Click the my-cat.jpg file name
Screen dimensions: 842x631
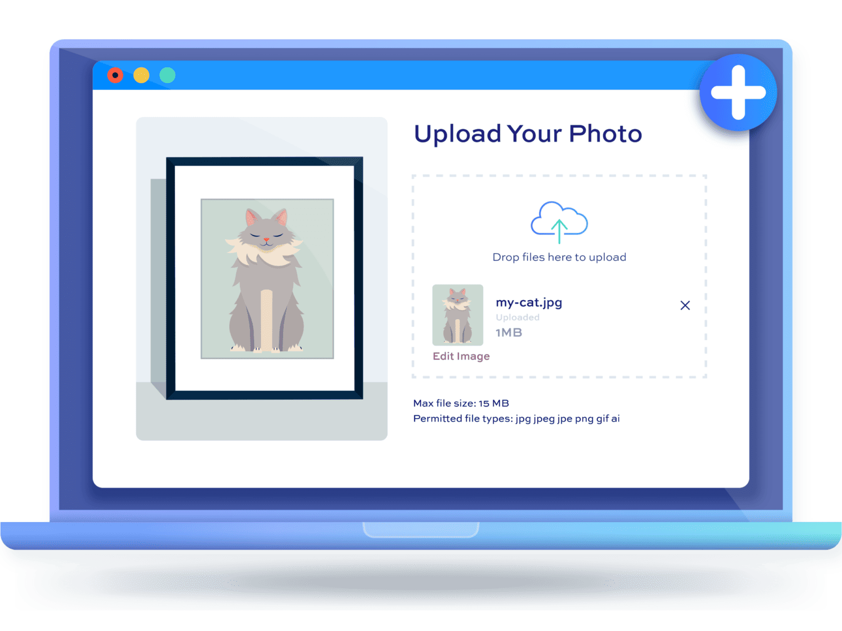[x=529, y=302]
